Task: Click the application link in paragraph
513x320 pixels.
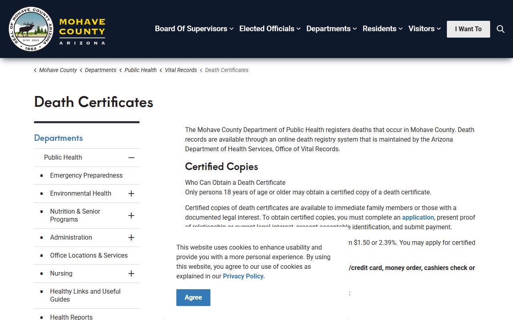Action: (x=418, y=218)
